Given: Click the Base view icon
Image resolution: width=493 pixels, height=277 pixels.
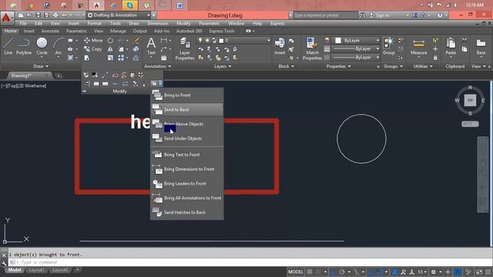Looking at the screenshot, I should [x=481, y=46].
